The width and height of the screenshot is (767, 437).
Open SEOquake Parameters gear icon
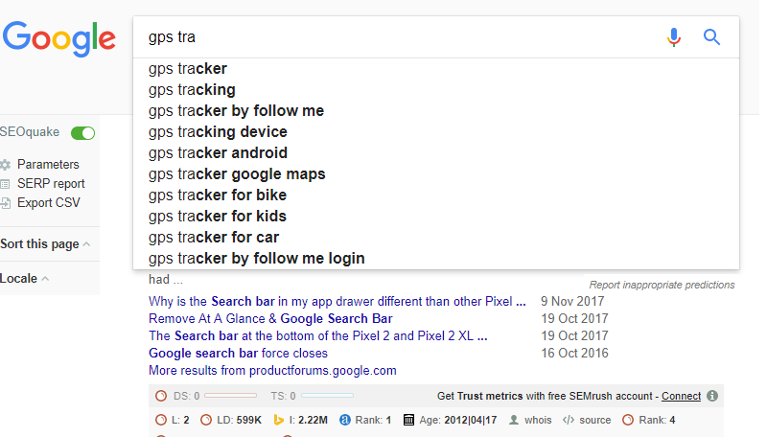point(6,165)
